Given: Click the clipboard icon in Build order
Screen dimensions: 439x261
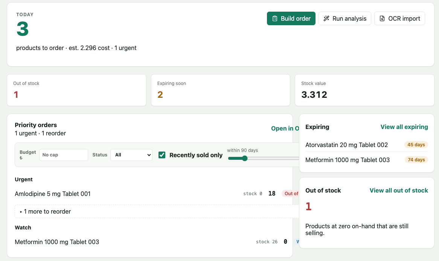Looking at the screenshot, I should (274, 18).
